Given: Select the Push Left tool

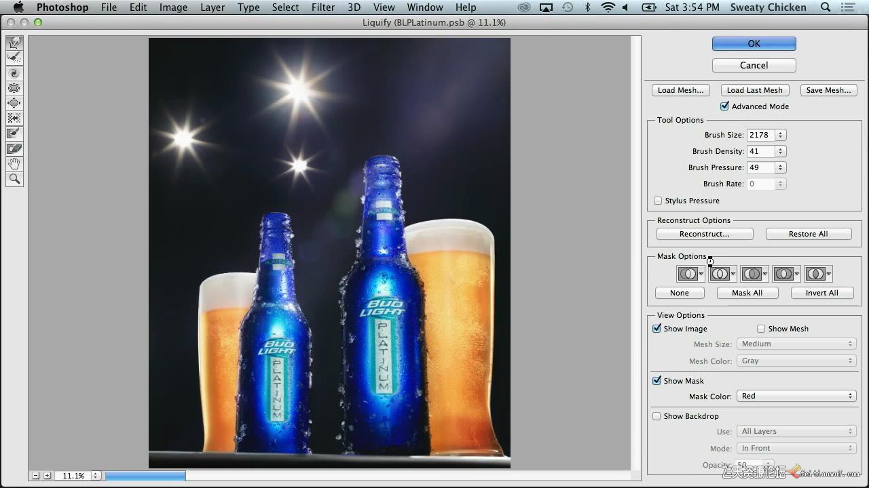Looking at the screenshot, I should pyautogui.click(x=14, y=119).
